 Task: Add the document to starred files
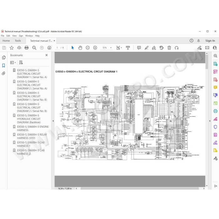(x=12, y=48)
